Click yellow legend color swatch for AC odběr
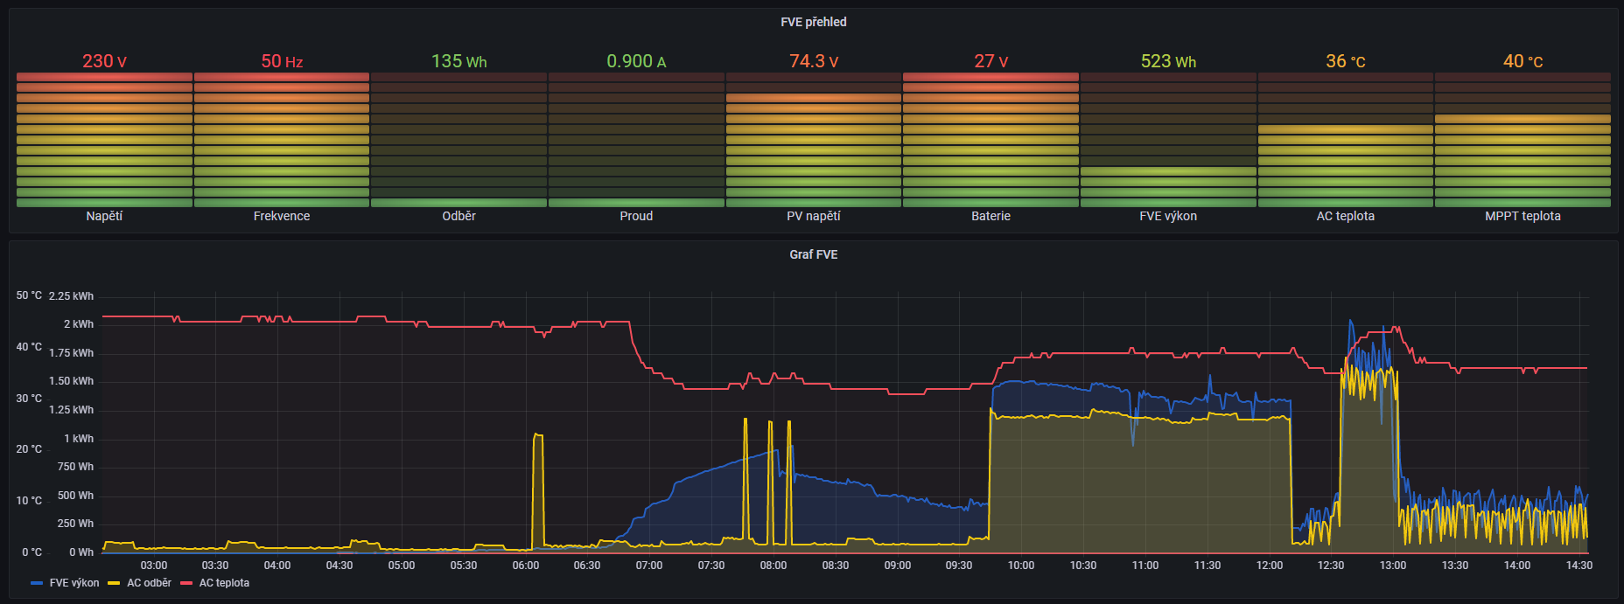 coord(114,583)
